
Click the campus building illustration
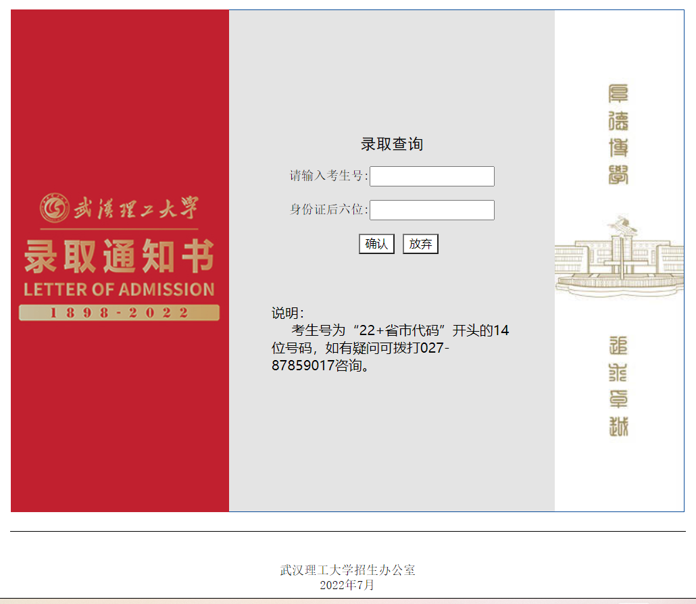pyautogui.click(x=619, y=257)
